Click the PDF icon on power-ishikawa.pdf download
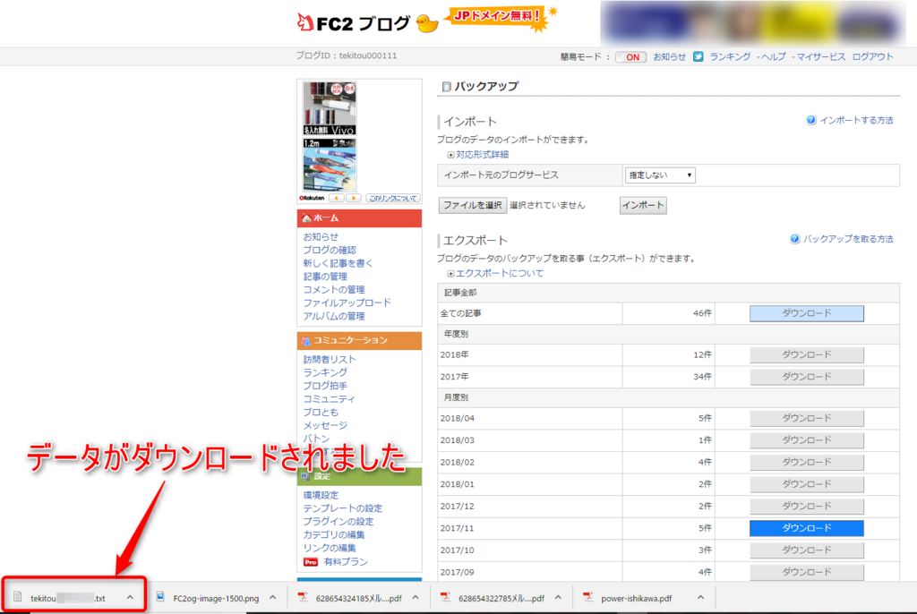Viewport: 917px width, 614px height. pyautogui.click(x=587, y=596)
